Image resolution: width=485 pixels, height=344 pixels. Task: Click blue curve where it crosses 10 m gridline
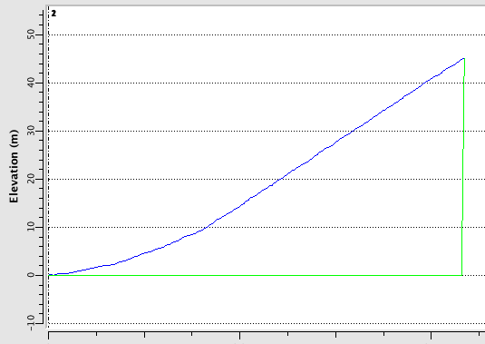[x=205, y=227]
